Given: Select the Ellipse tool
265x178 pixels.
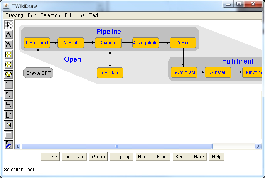Looking at the screenshot, I should click(8, 75).
